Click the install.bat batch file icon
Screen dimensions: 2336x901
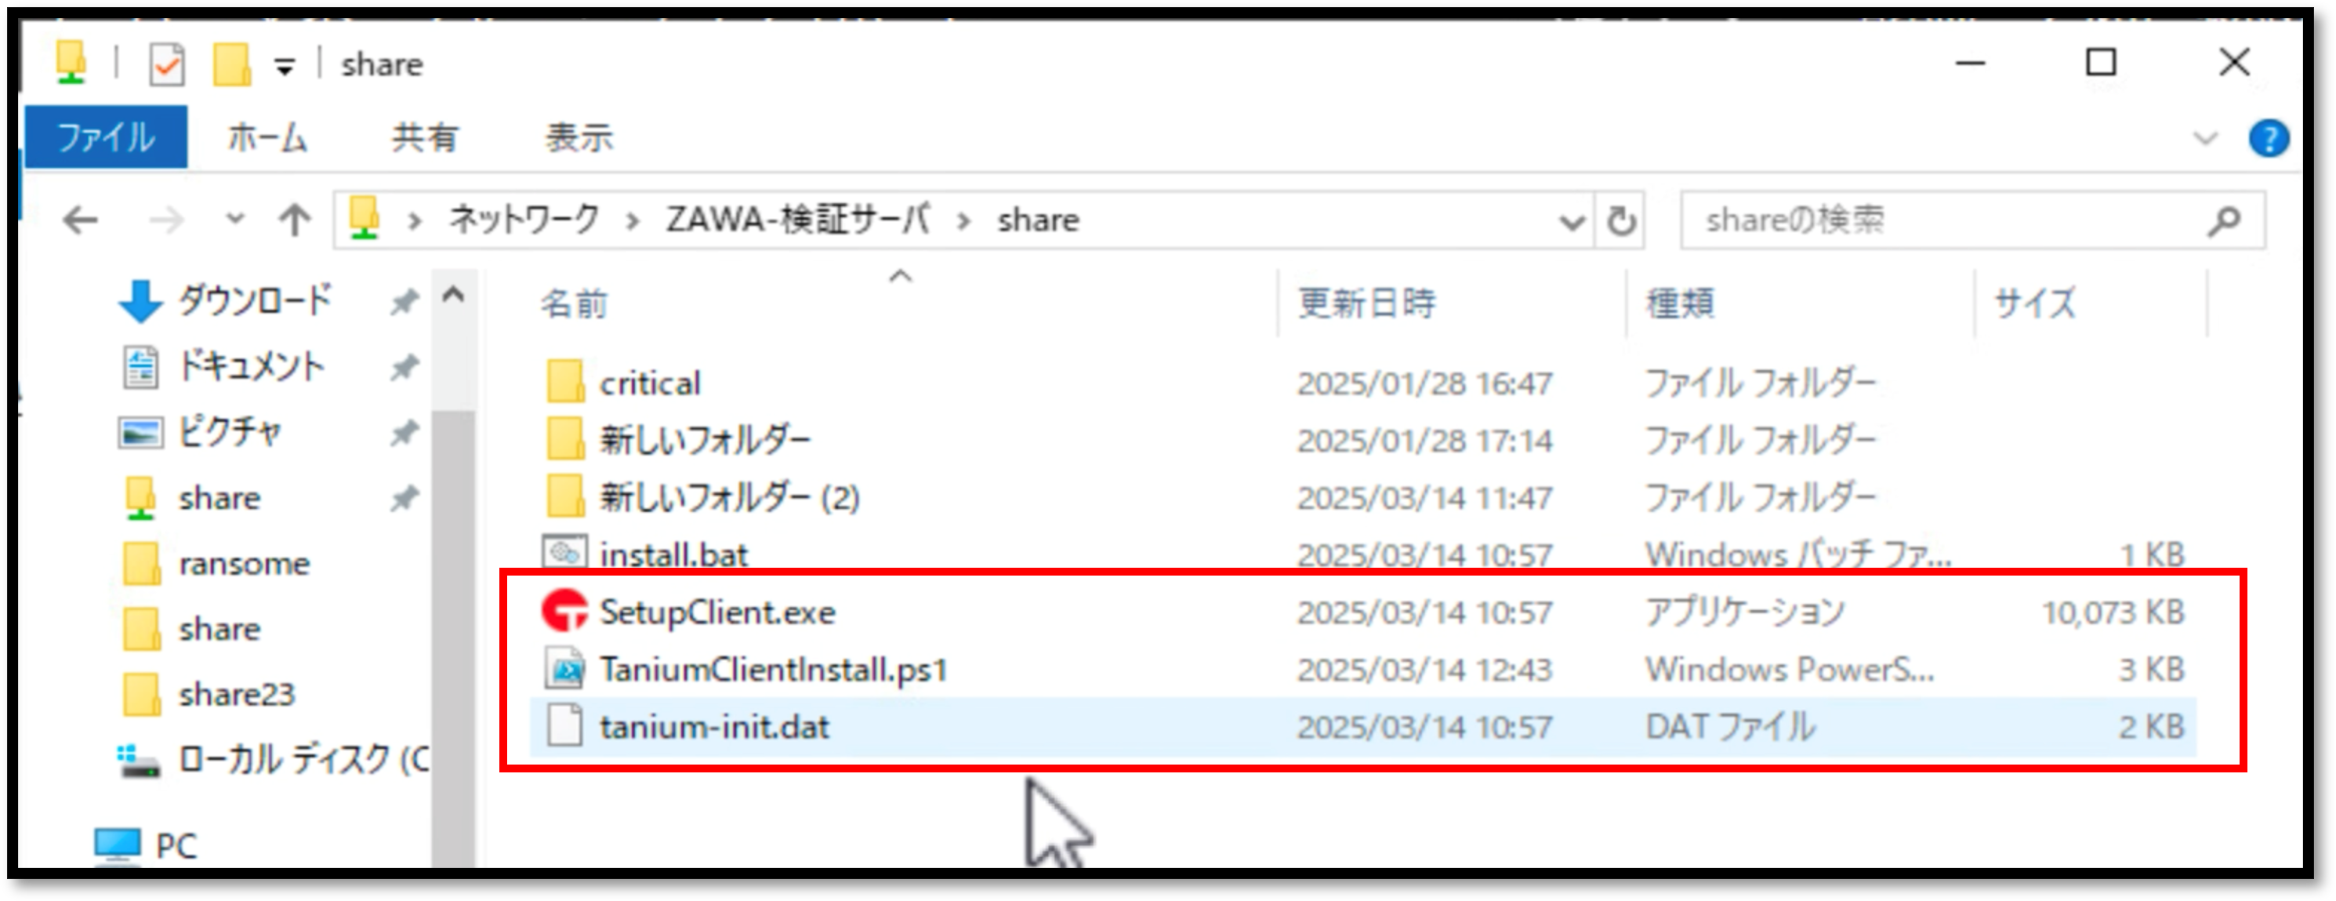tap(565, 552)
